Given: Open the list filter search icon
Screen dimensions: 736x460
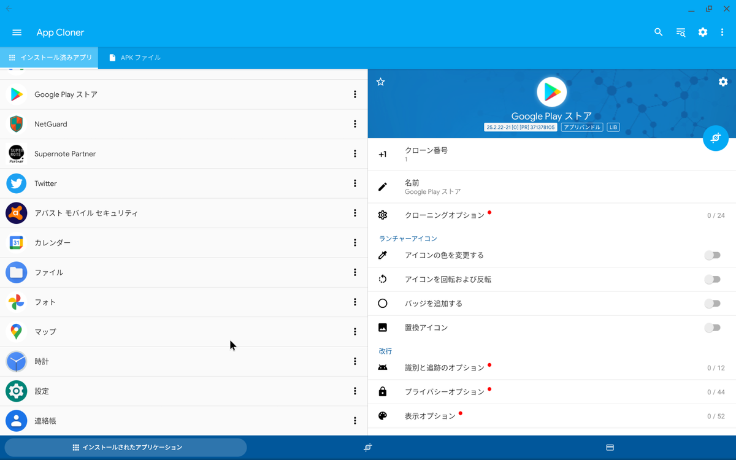Looking at the screenshot, I should pos(680,33).
